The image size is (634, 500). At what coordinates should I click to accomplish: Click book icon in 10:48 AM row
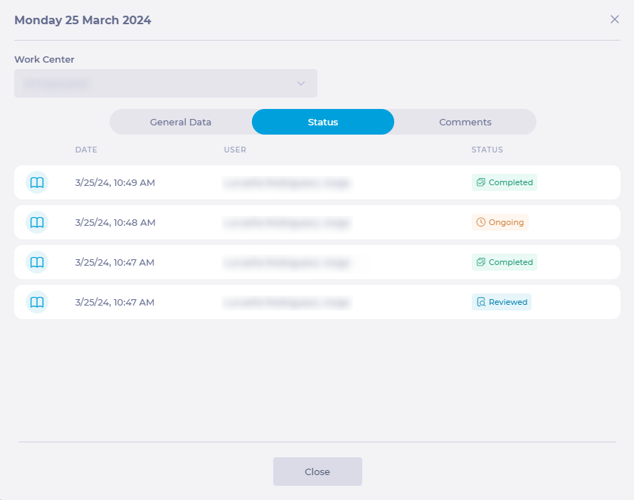[x=37, y=222]
